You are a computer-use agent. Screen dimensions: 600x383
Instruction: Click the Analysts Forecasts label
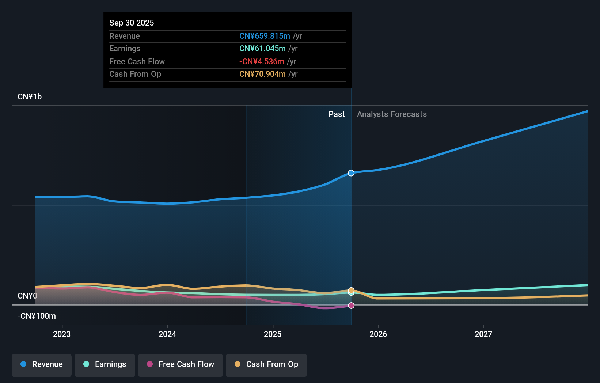[x=392, y=114]
